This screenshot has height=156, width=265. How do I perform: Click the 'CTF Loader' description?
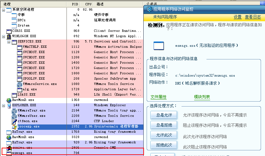click(104, 121)
